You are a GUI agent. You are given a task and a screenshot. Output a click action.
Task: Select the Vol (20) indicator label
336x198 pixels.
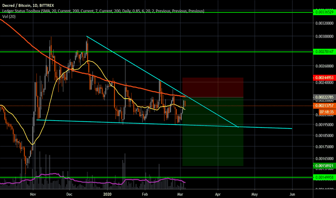click(9, 17)
